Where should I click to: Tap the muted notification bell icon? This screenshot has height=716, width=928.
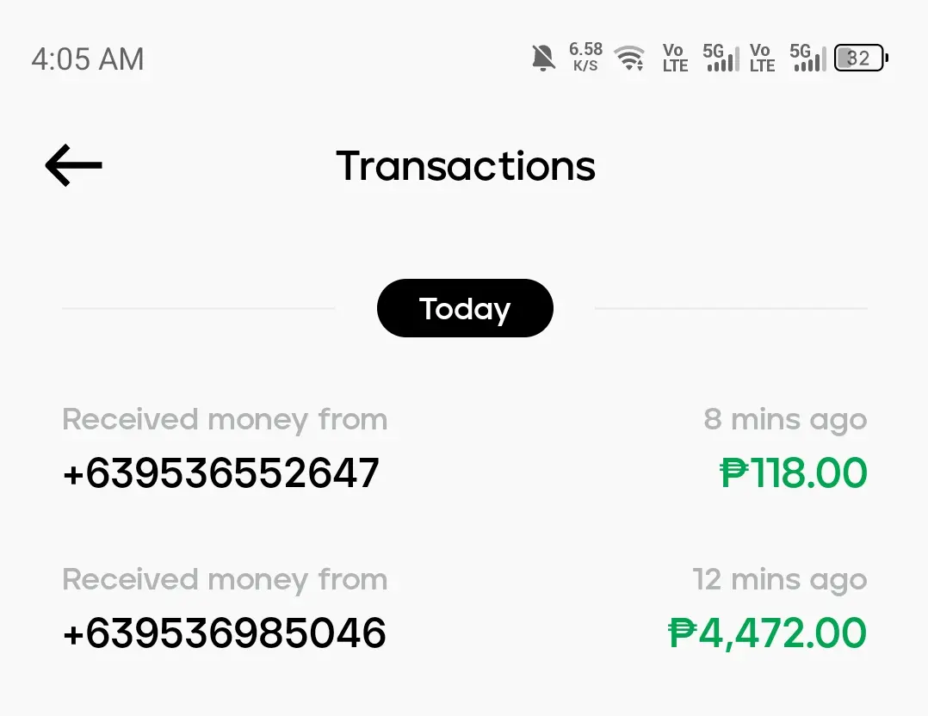(543, 58)
